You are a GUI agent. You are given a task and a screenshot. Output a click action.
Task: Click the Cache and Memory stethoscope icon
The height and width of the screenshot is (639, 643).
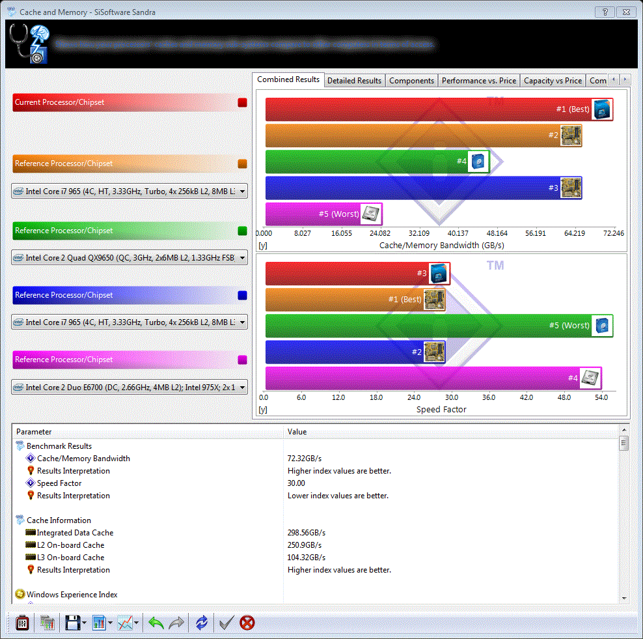coord(29,44)
